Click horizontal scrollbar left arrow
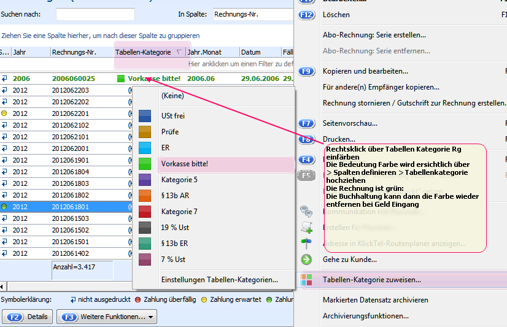The height and width of the screenshot is (327, 507). click(2, 287)
